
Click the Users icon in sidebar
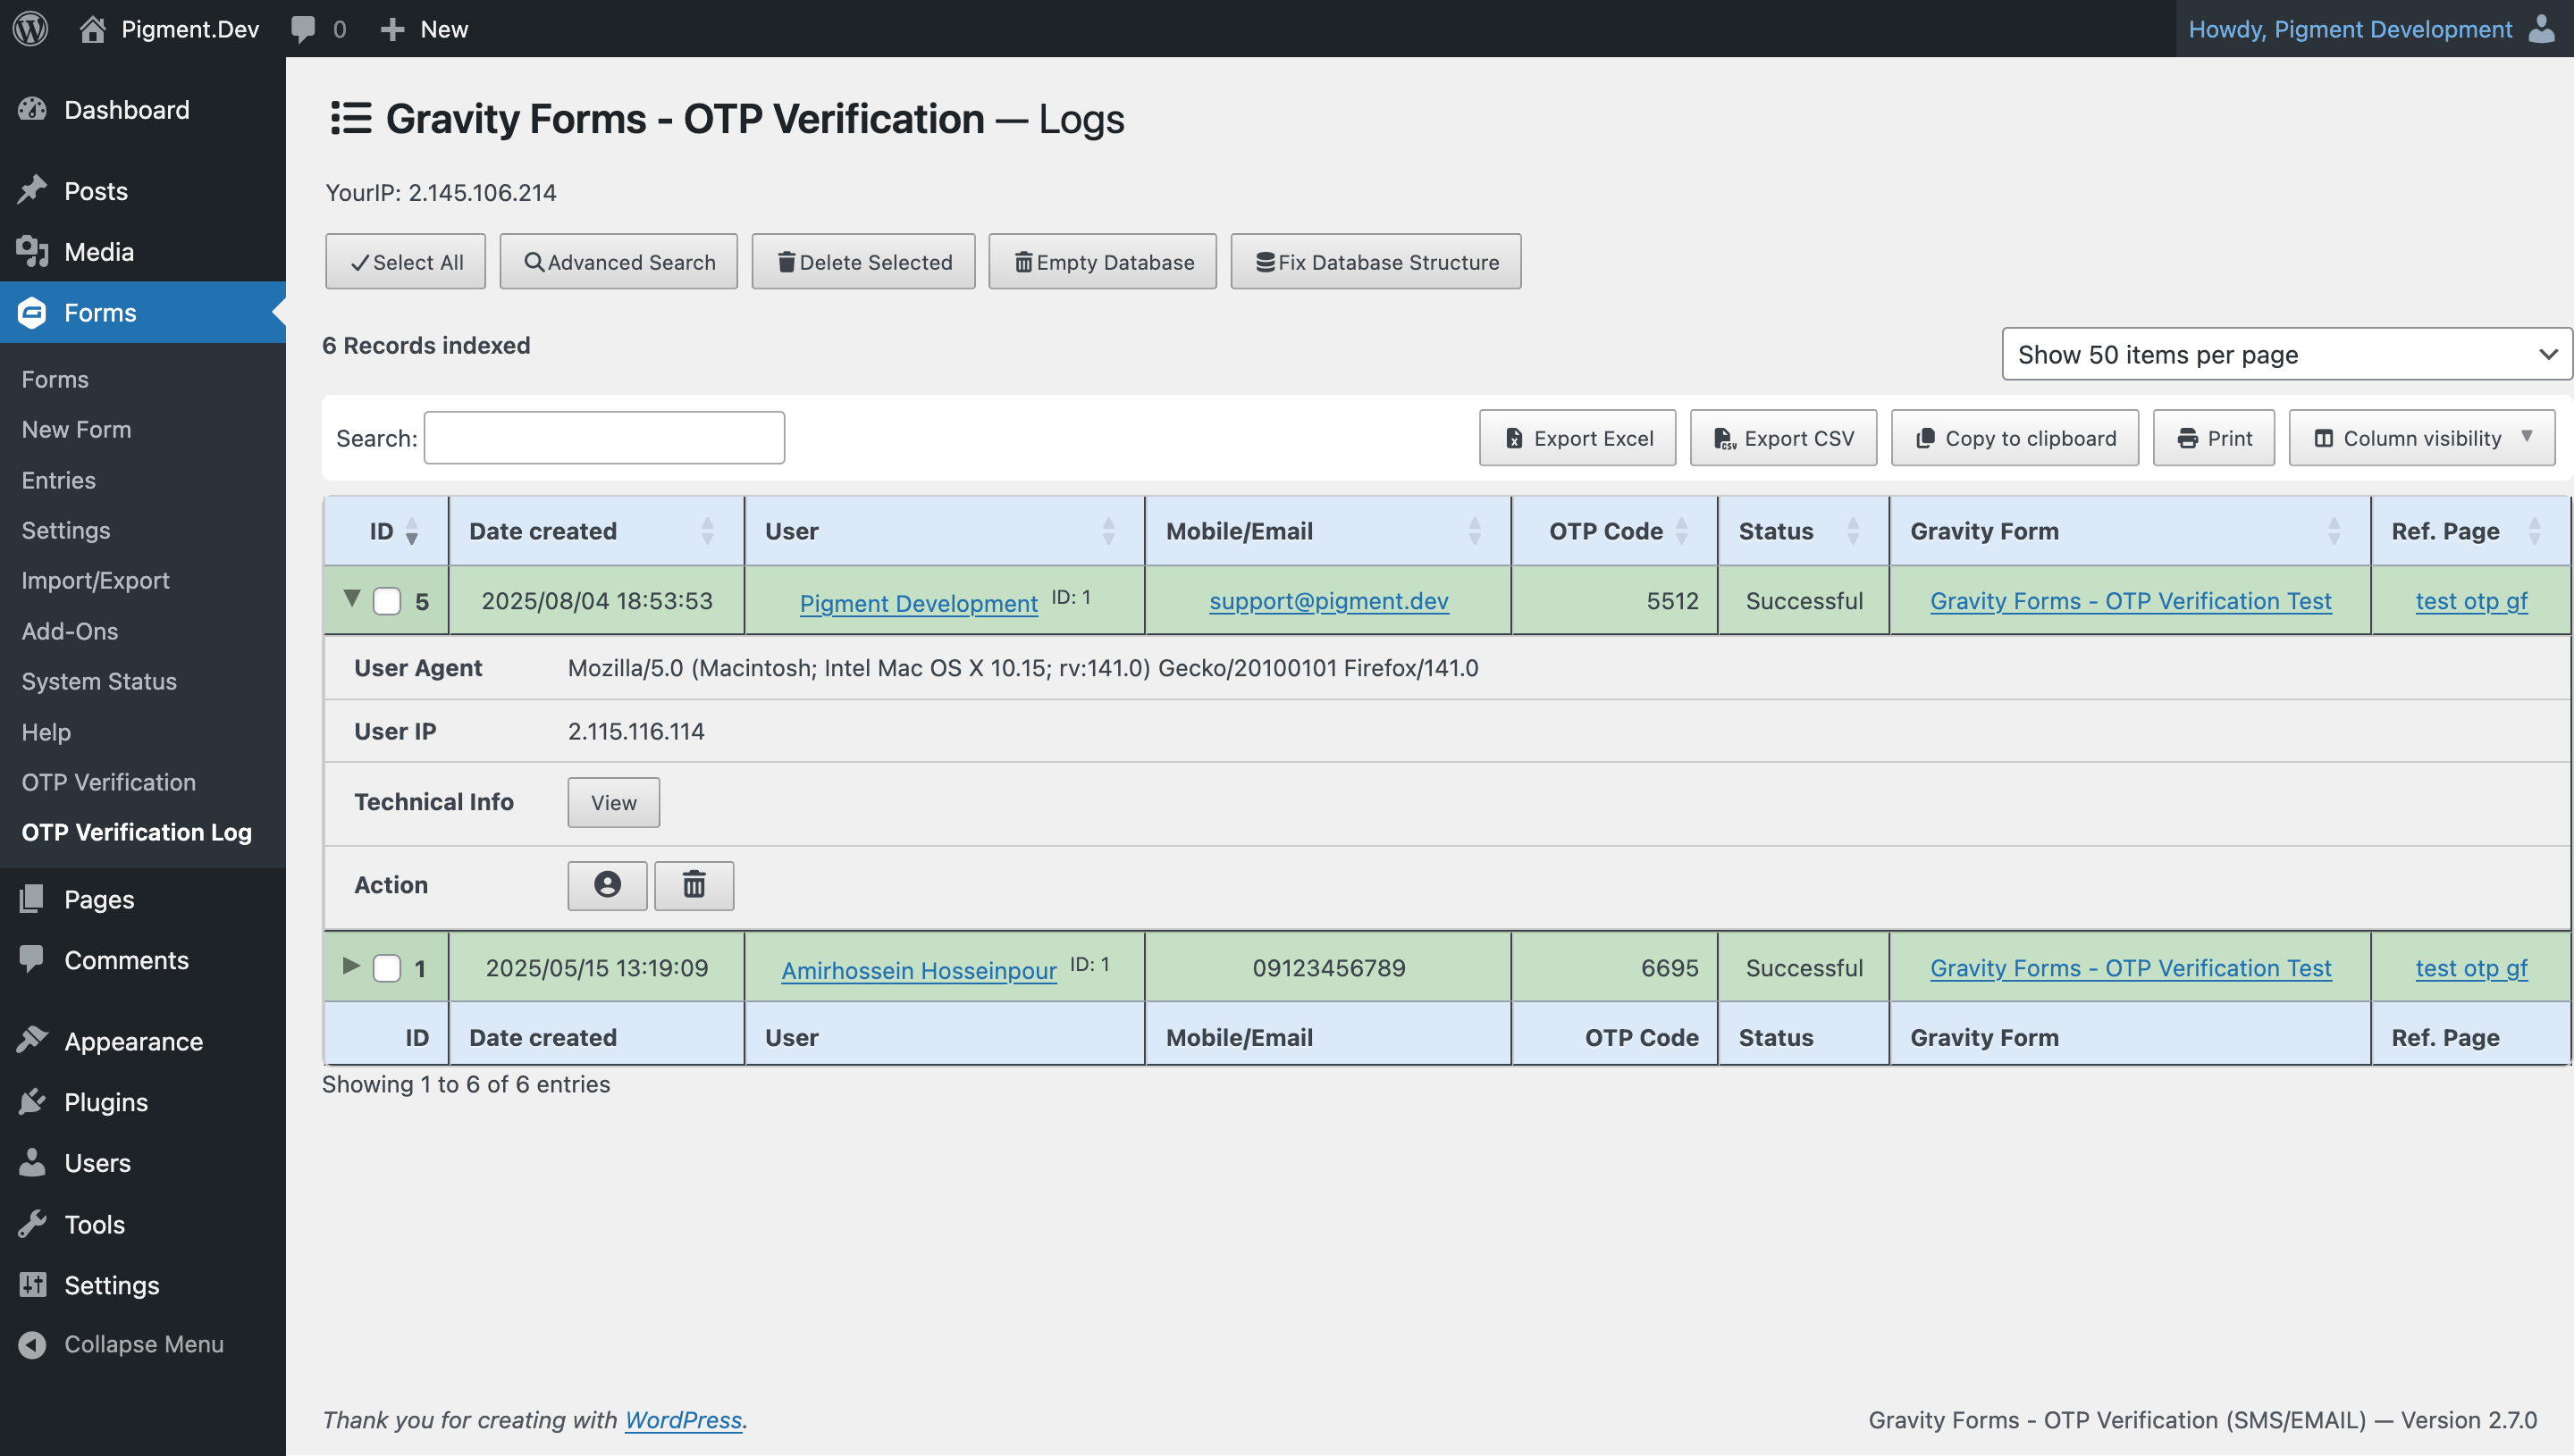(32, 1162)
